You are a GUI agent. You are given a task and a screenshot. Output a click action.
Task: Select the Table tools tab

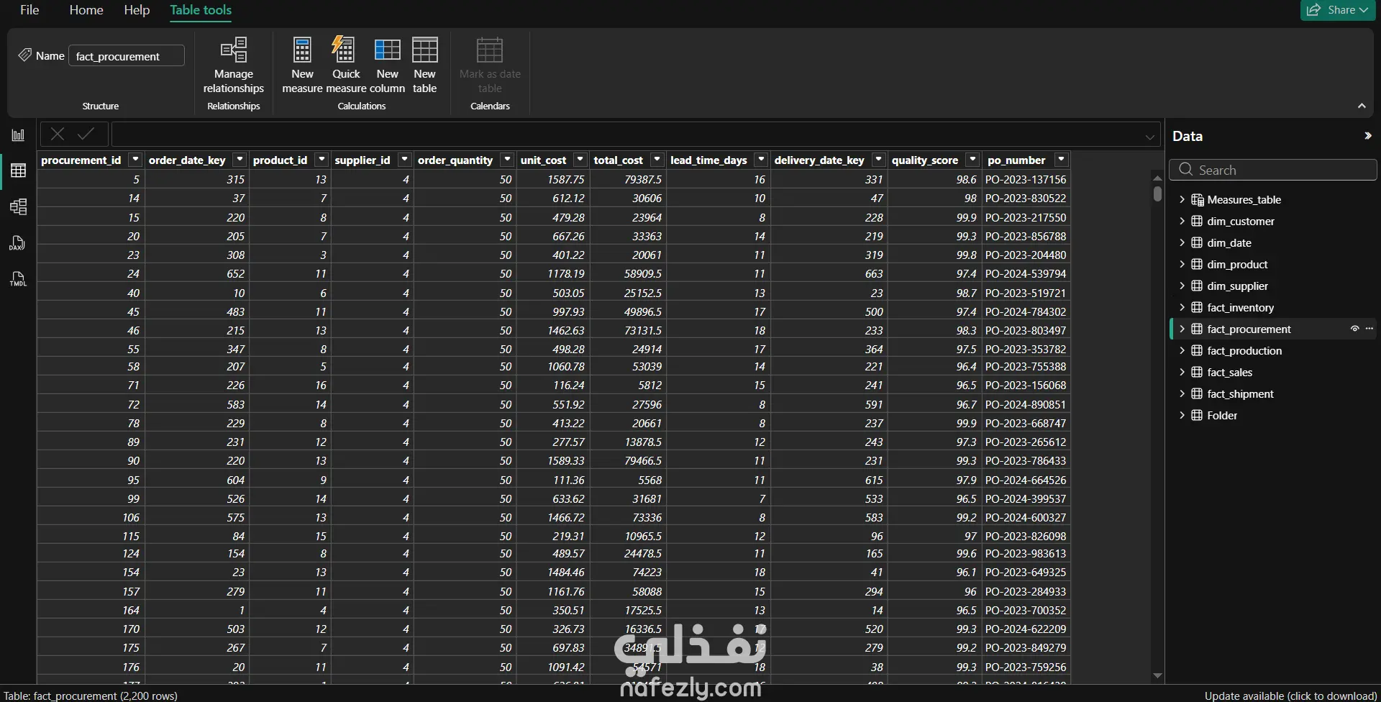click(201, 10)
